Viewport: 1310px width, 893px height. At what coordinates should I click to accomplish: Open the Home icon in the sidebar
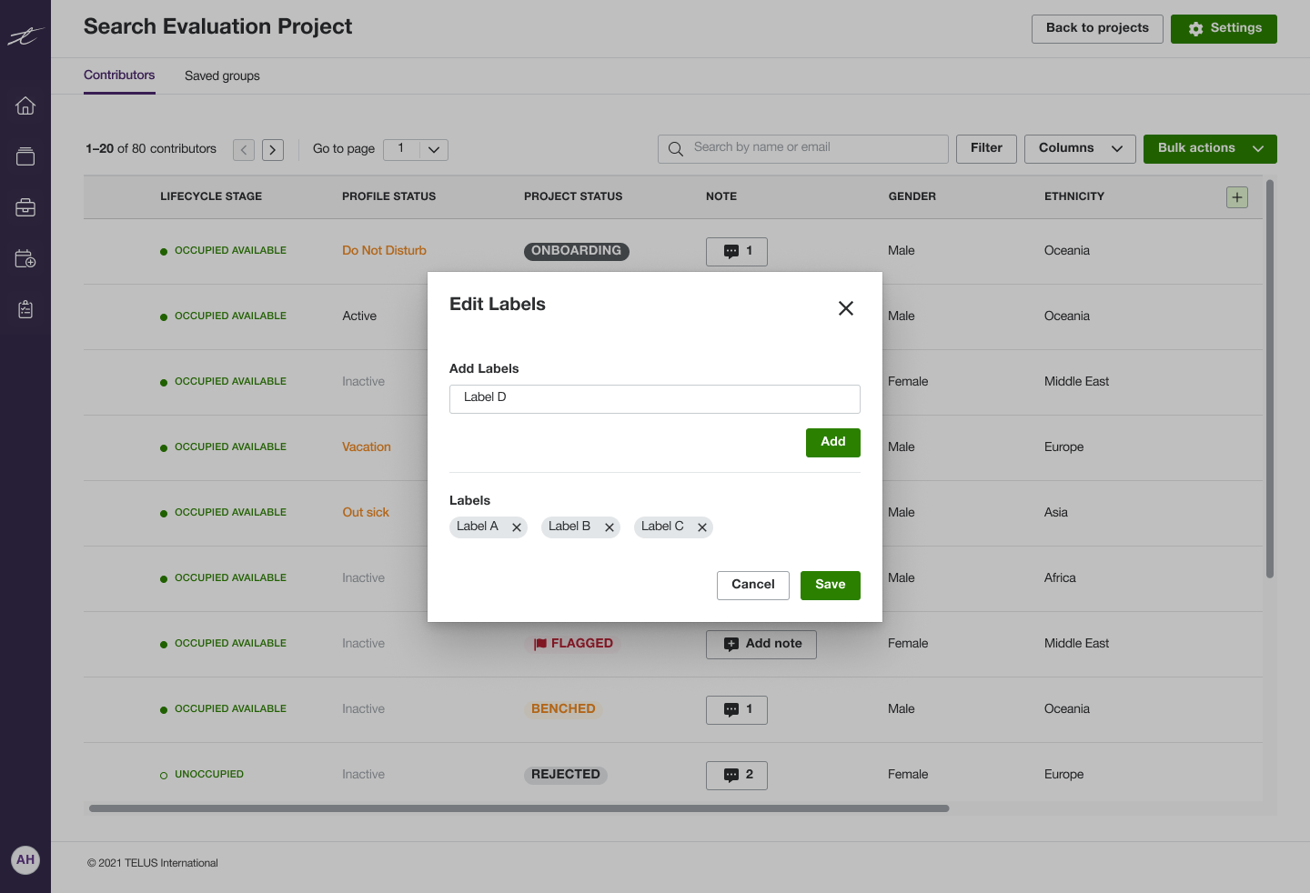pos(25,105)
